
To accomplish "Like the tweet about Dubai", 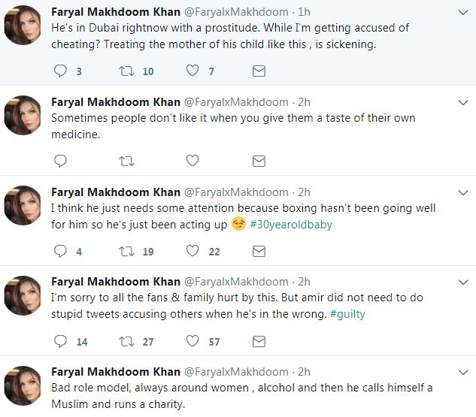I will (193, 71).
